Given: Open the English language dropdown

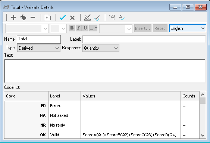Looking at the screenshot, I should click(188, 28).
